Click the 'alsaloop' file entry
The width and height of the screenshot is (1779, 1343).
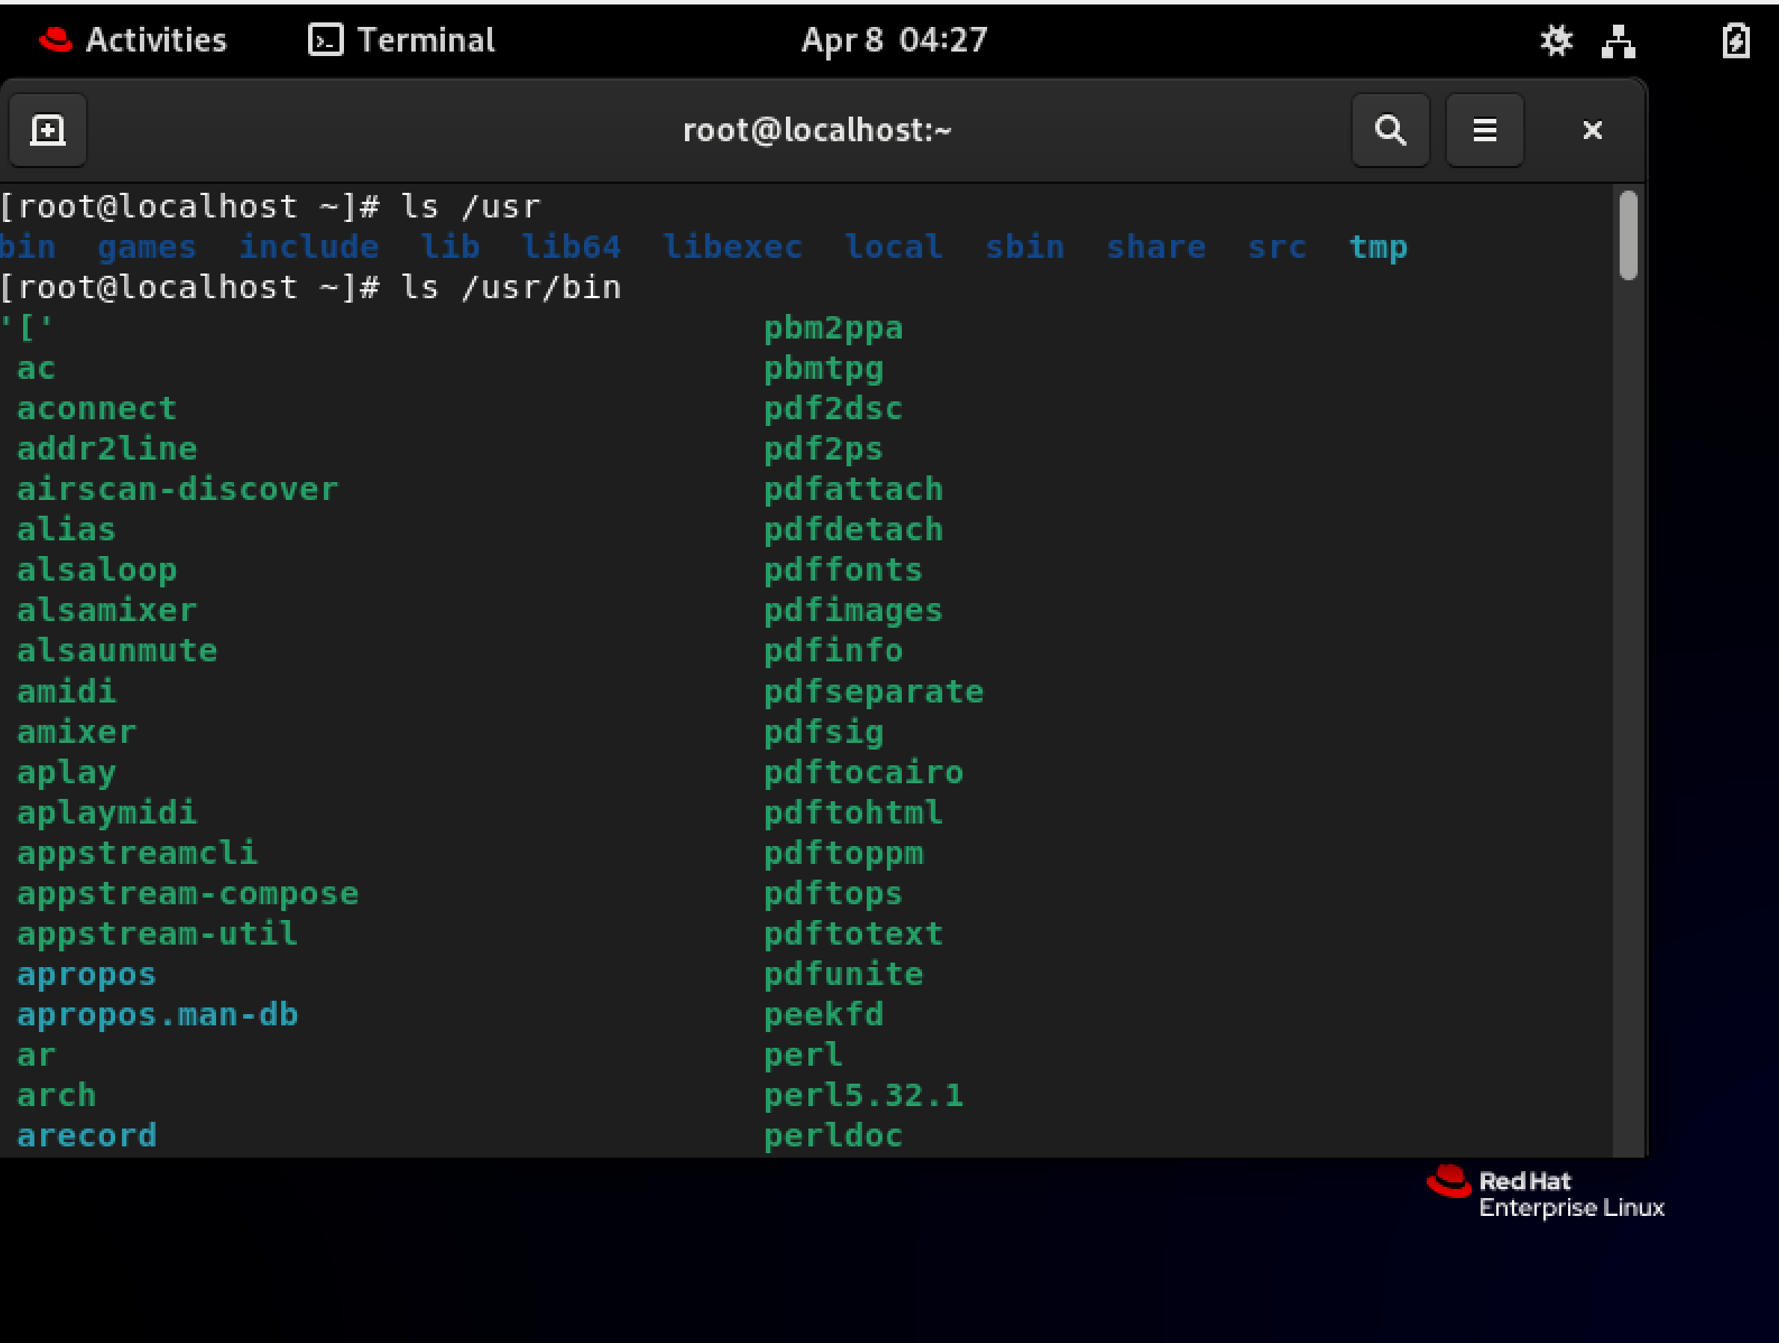(97, 571)
